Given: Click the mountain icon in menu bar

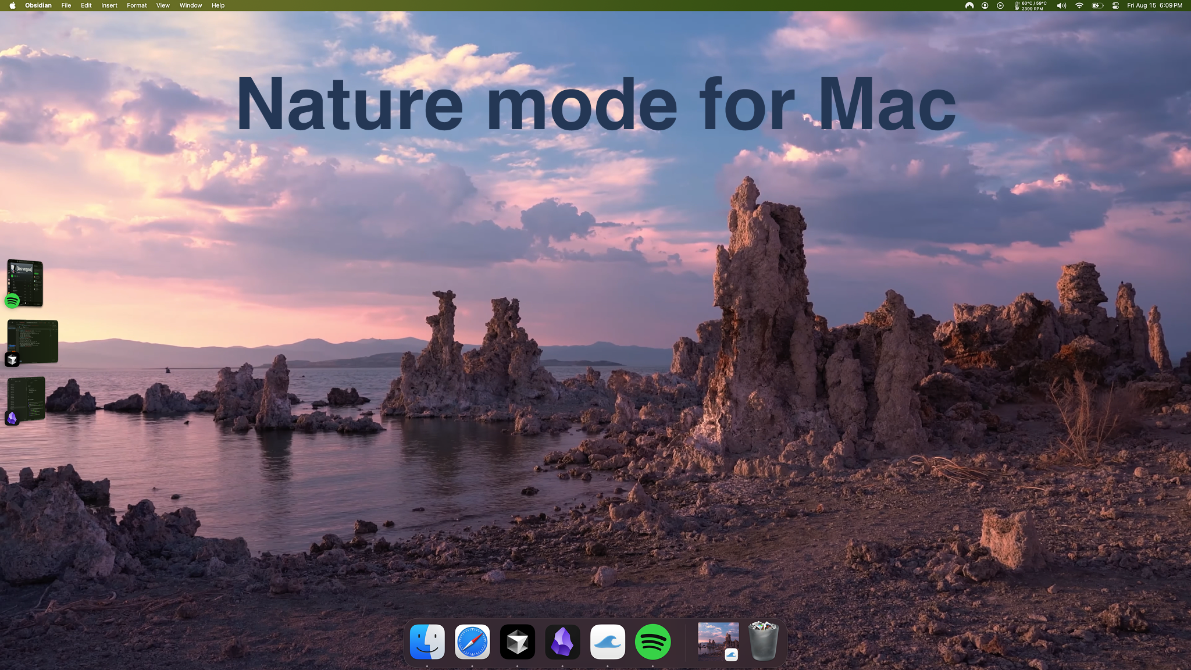Looking at the screenshot, I should (969, 5).
